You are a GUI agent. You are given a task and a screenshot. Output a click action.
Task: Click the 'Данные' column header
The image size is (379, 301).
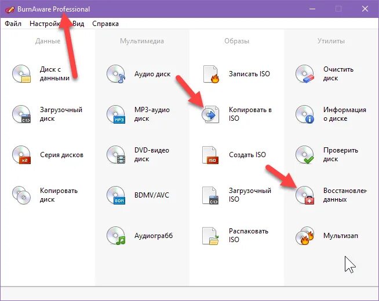[x=48, y=41]
